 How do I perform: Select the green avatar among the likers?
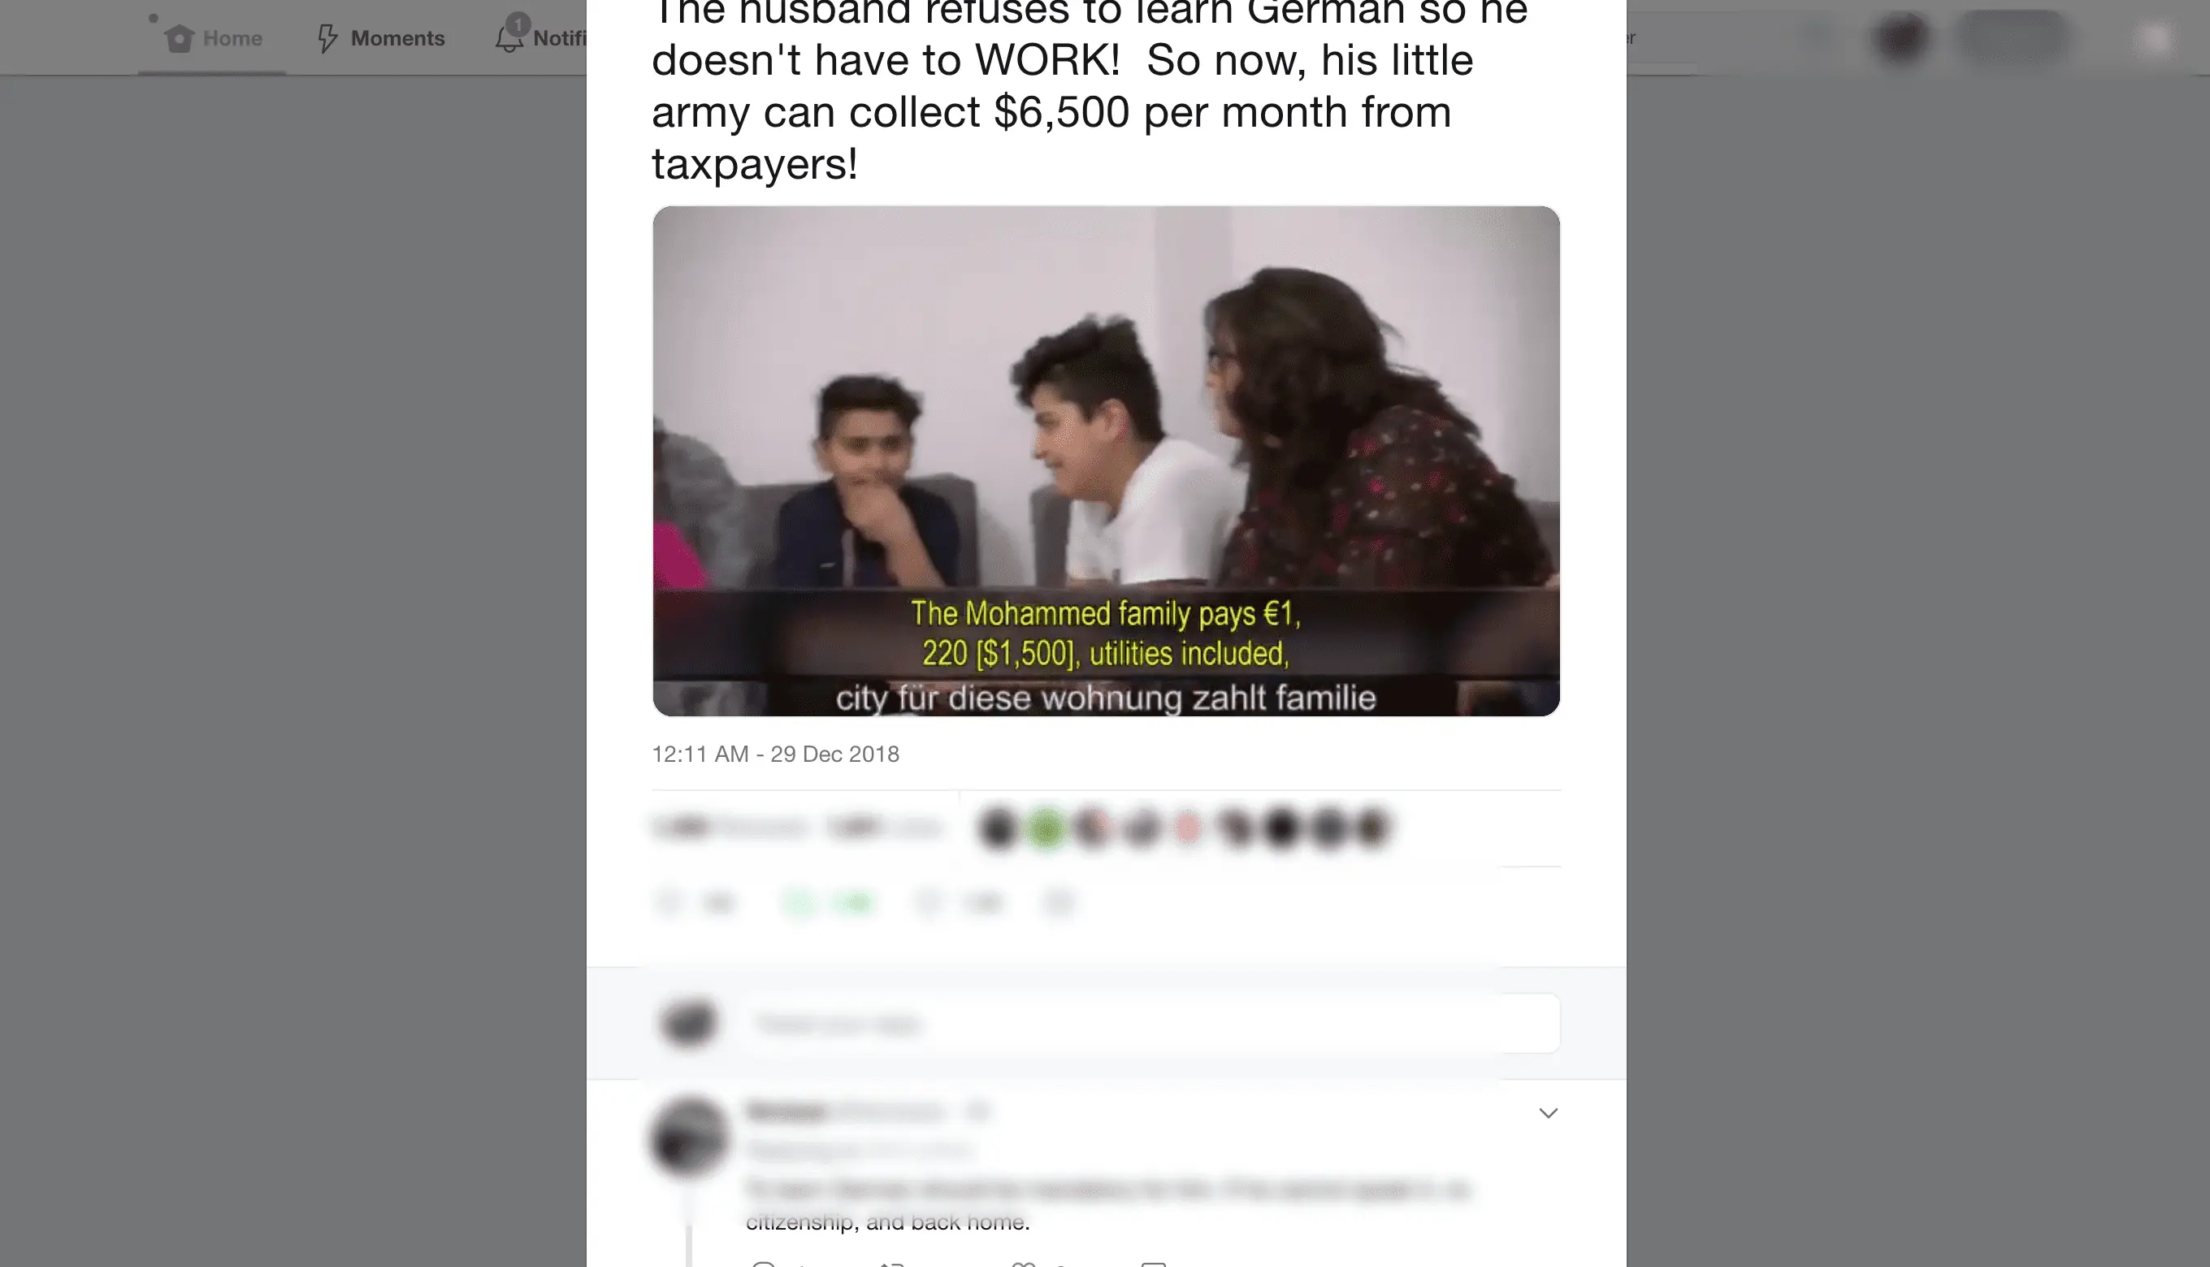pyautogui.click(x=1046, y=828)
